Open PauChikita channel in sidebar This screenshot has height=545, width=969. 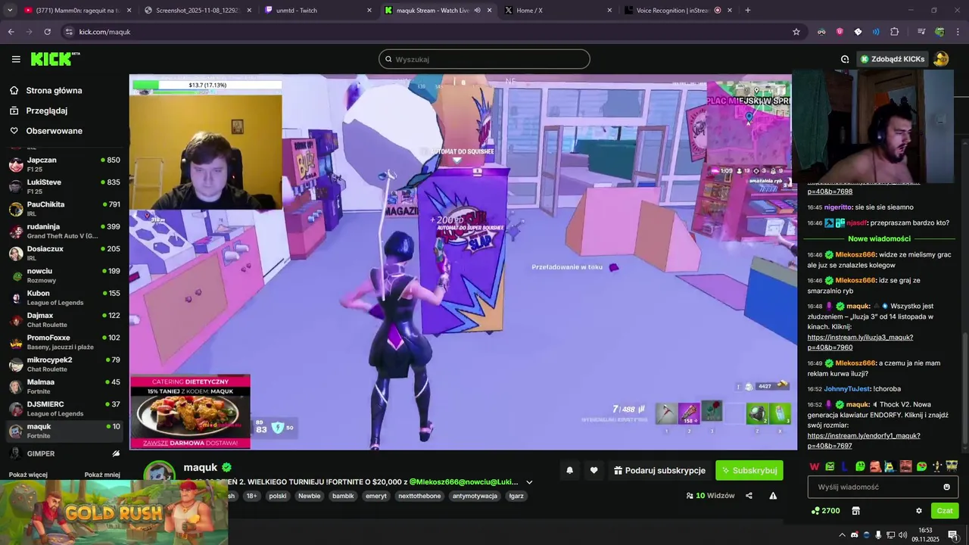(64, 209)
